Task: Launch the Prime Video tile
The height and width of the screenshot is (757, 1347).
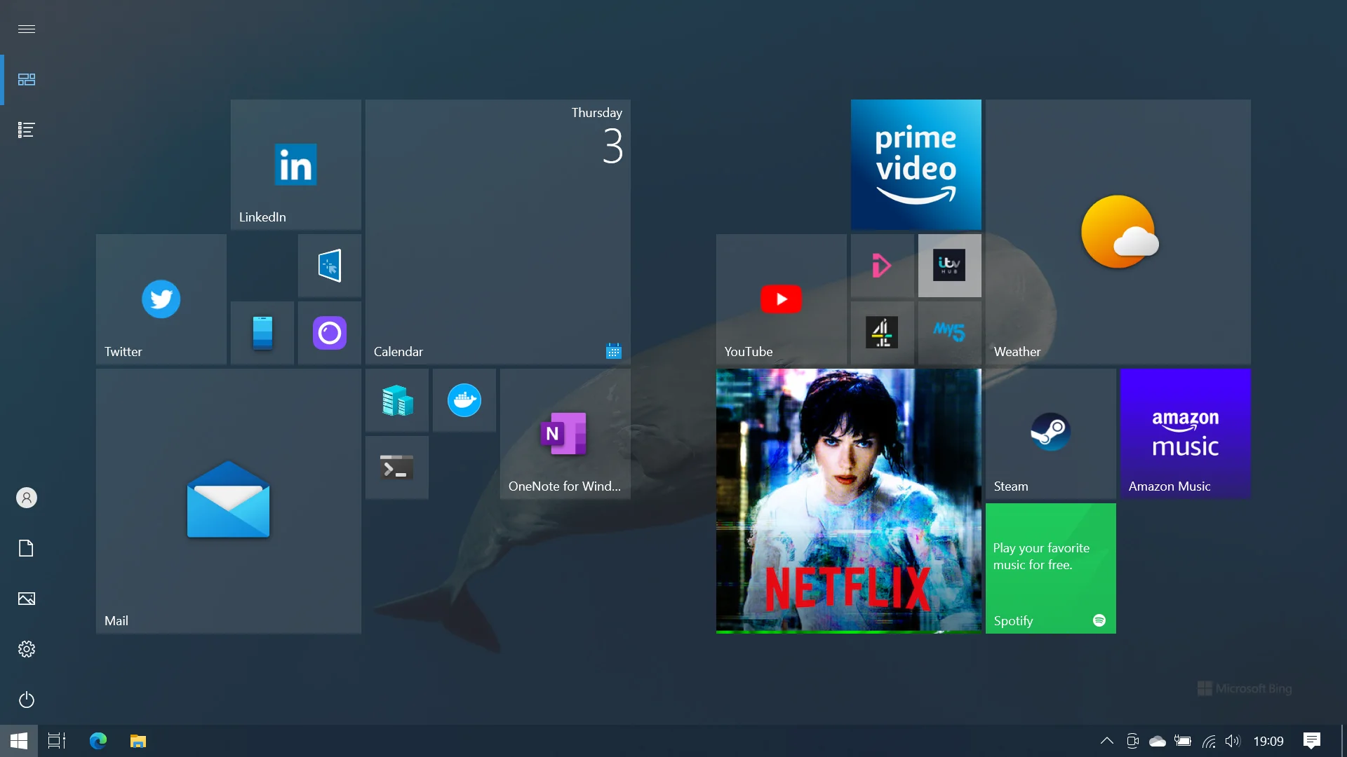Action: (x=916, y=164)
